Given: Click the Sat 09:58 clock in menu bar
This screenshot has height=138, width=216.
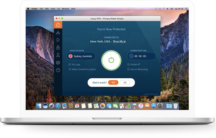Looking at the screenshot, I should pyautogui.click(x=179, y=9).
